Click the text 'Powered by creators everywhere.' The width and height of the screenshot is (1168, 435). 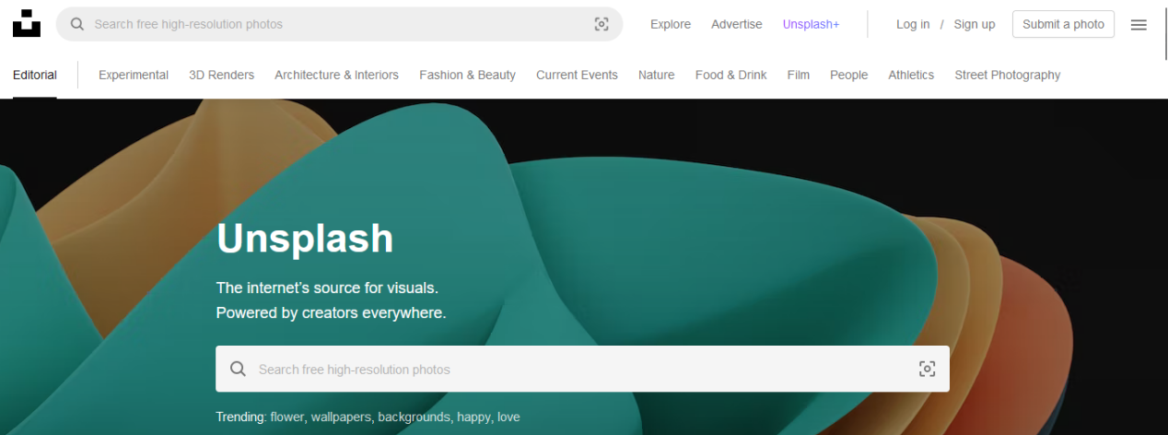pyautogui.click(x=331, y=312)
